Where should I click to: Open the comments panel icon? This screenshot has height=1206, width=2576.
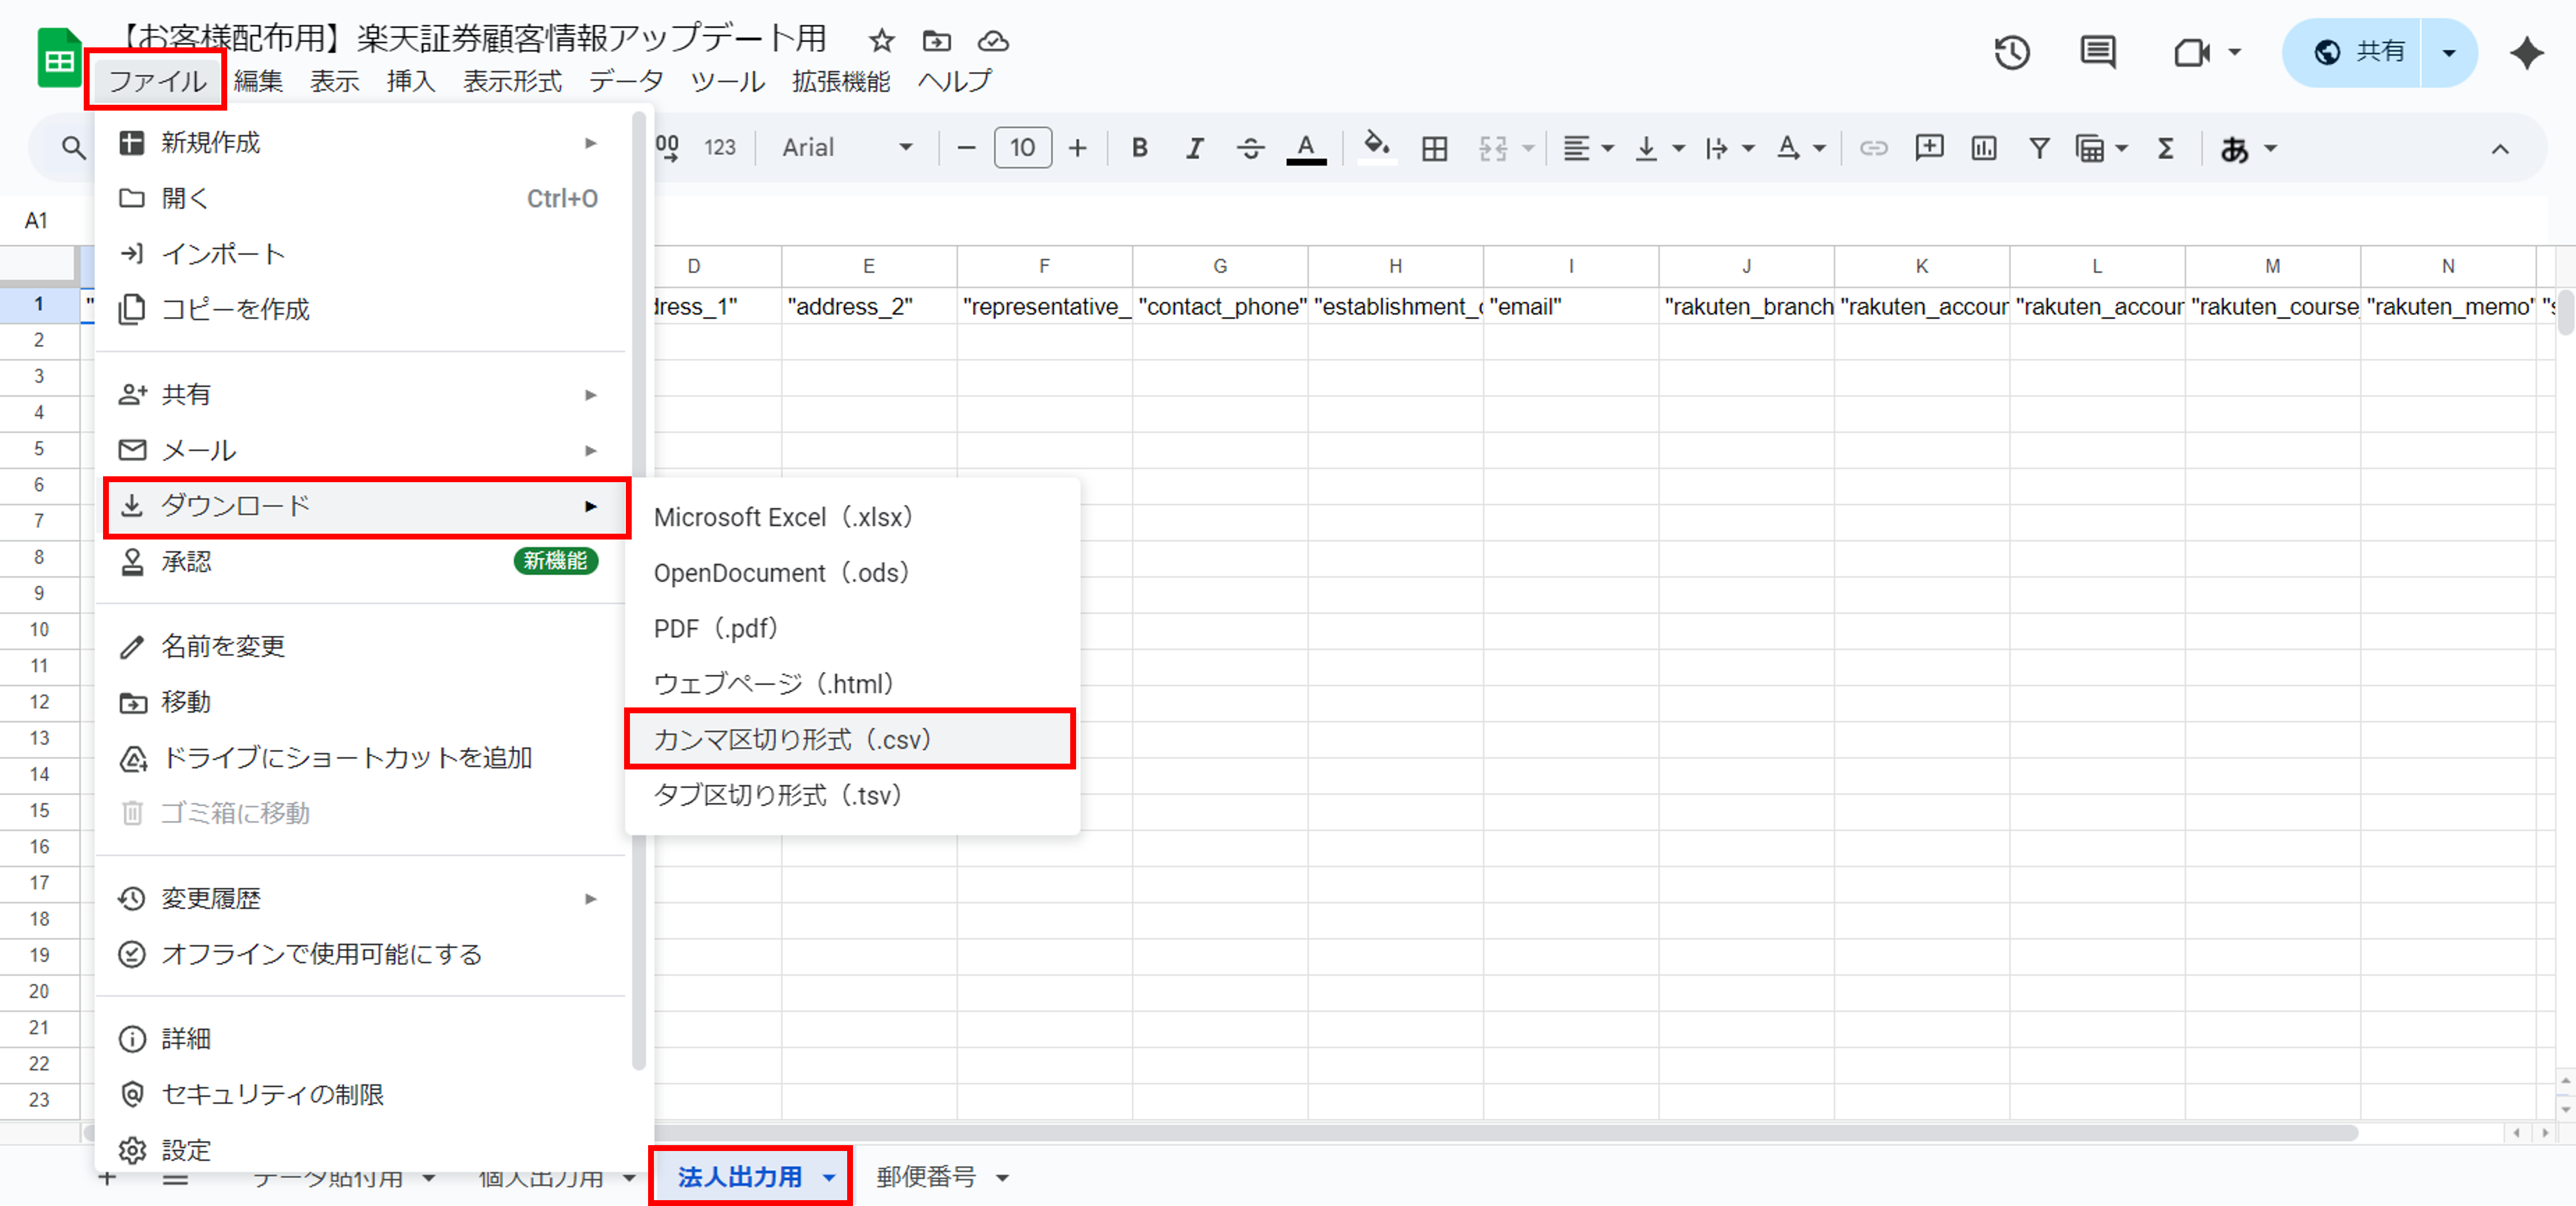(x=2097, y=52)
